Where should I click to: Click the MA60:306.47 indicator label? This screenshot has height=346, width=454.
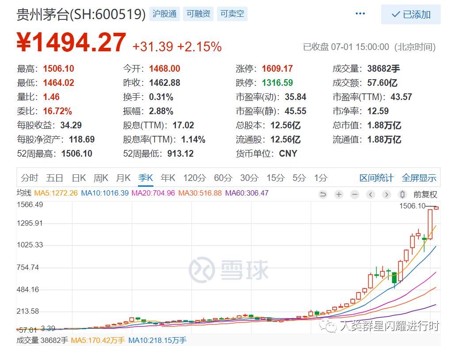click(247, 193)
